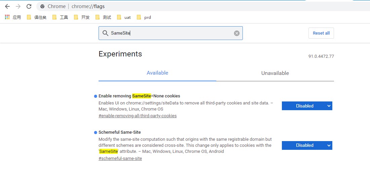Open the 测试 bookmarks folder
Image resolution: width=370 pixels, height=173 pixels.
[103, 17]
